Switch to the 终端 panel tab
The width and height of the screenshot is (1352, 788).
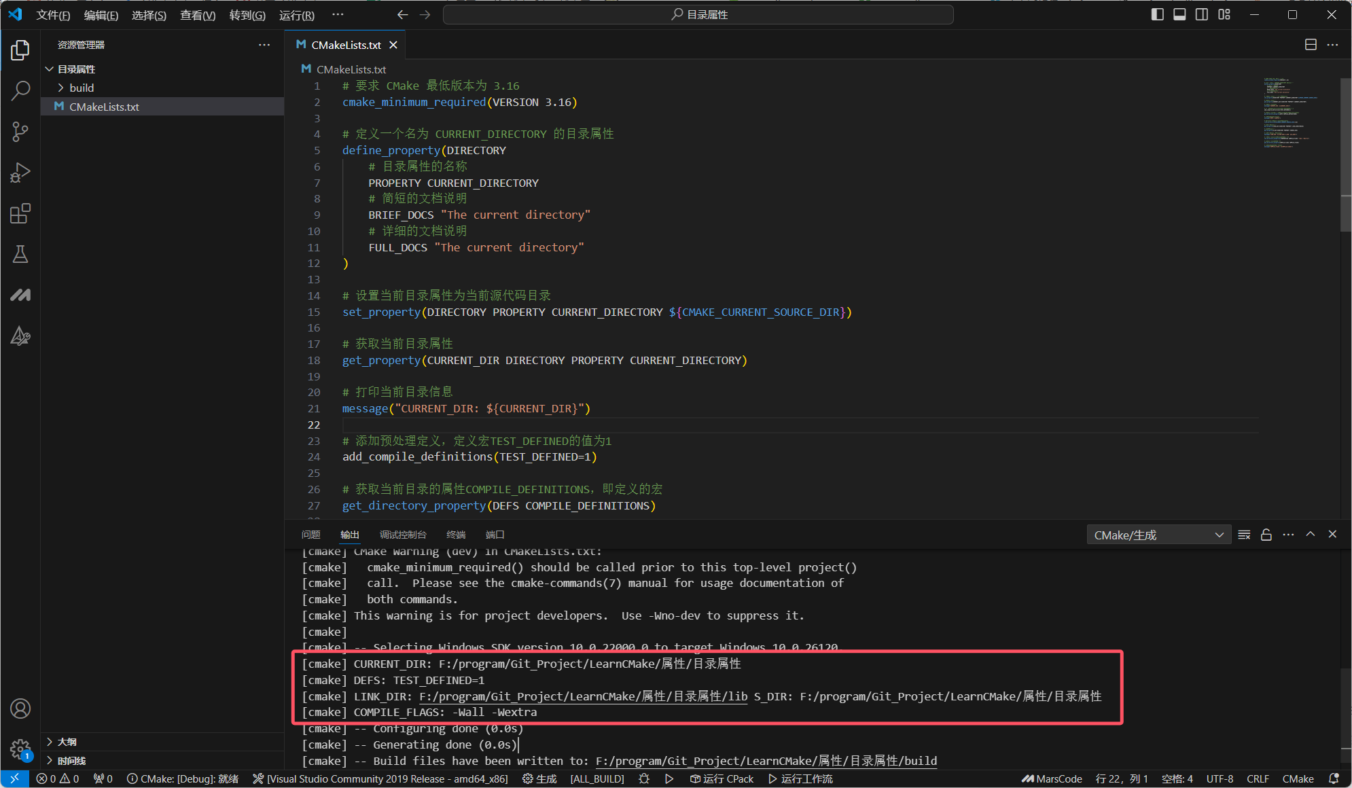click(456, 535)
